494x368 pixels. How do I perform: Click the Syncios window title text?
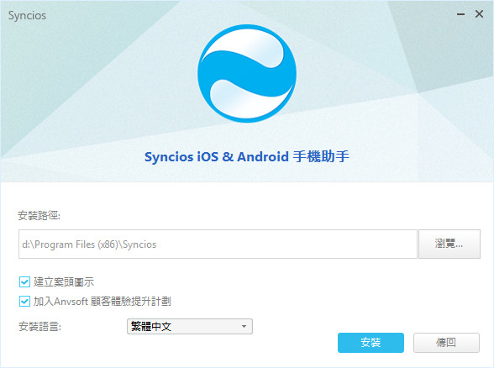coord(27,15)
